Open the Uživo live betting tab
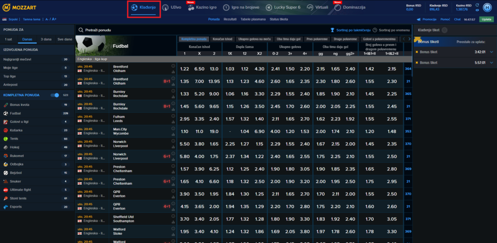This screenshot has width=497, height=243. (x=171, y=7)
